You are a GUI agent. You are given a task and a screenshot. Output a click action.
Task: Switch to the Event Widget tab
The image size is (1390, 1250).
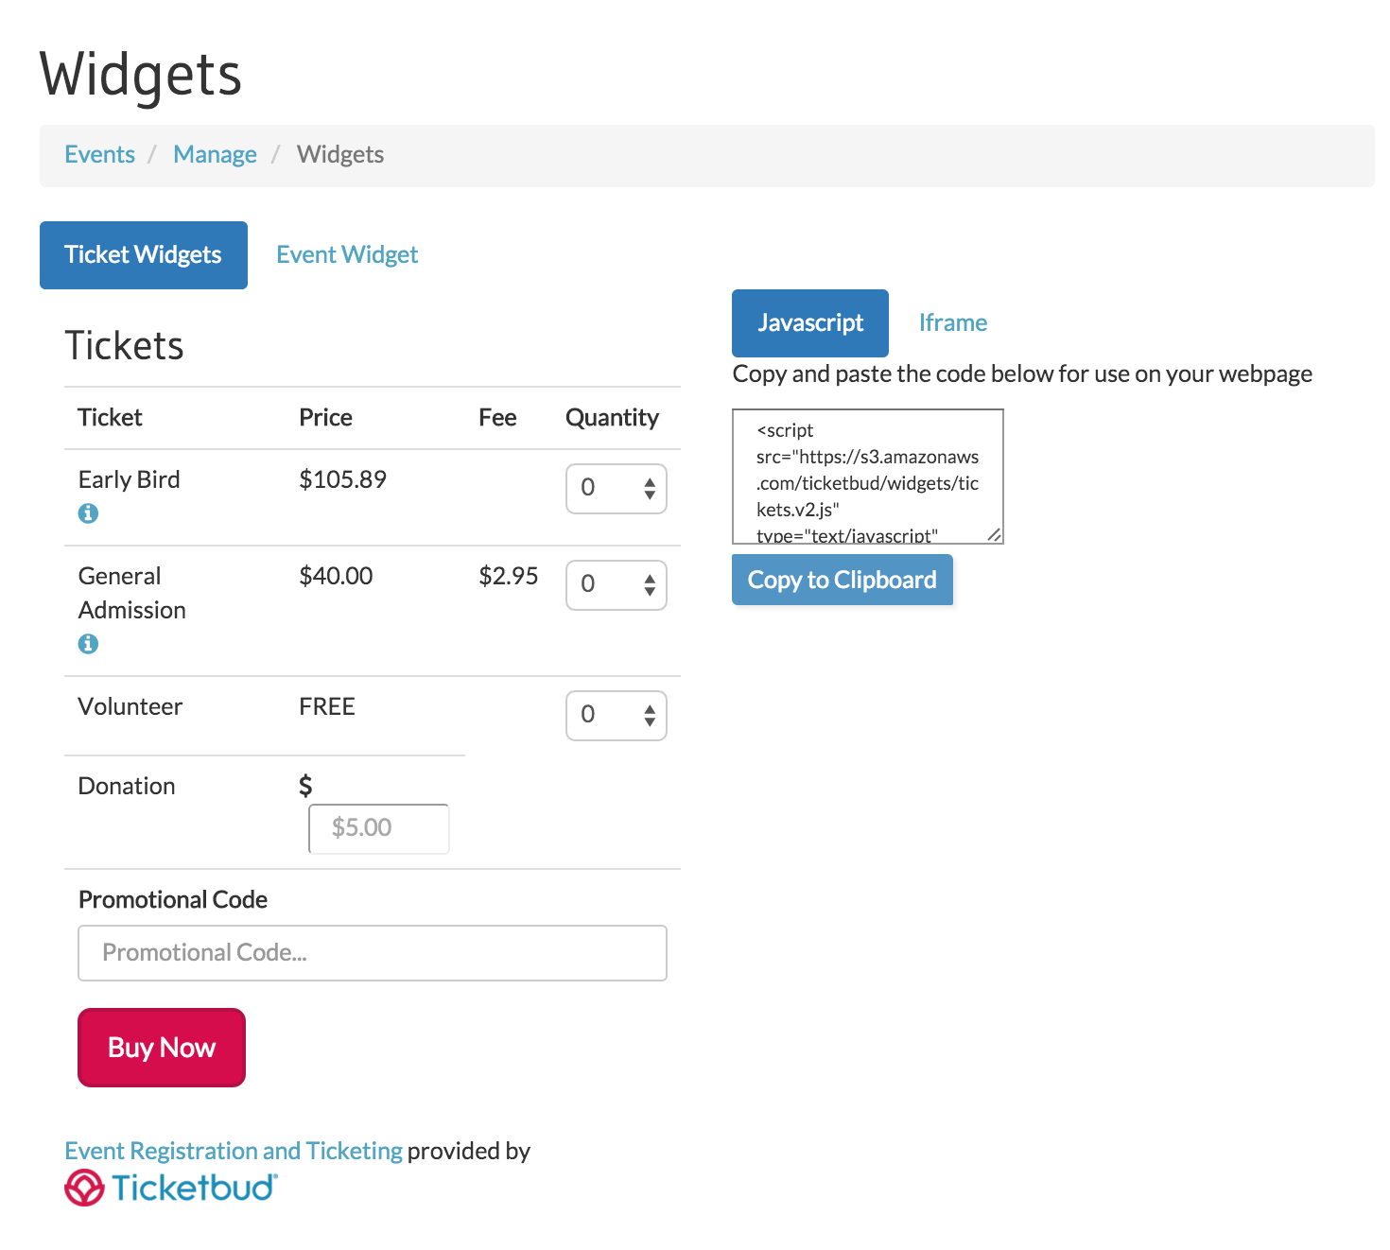click(x=347, y=255)
